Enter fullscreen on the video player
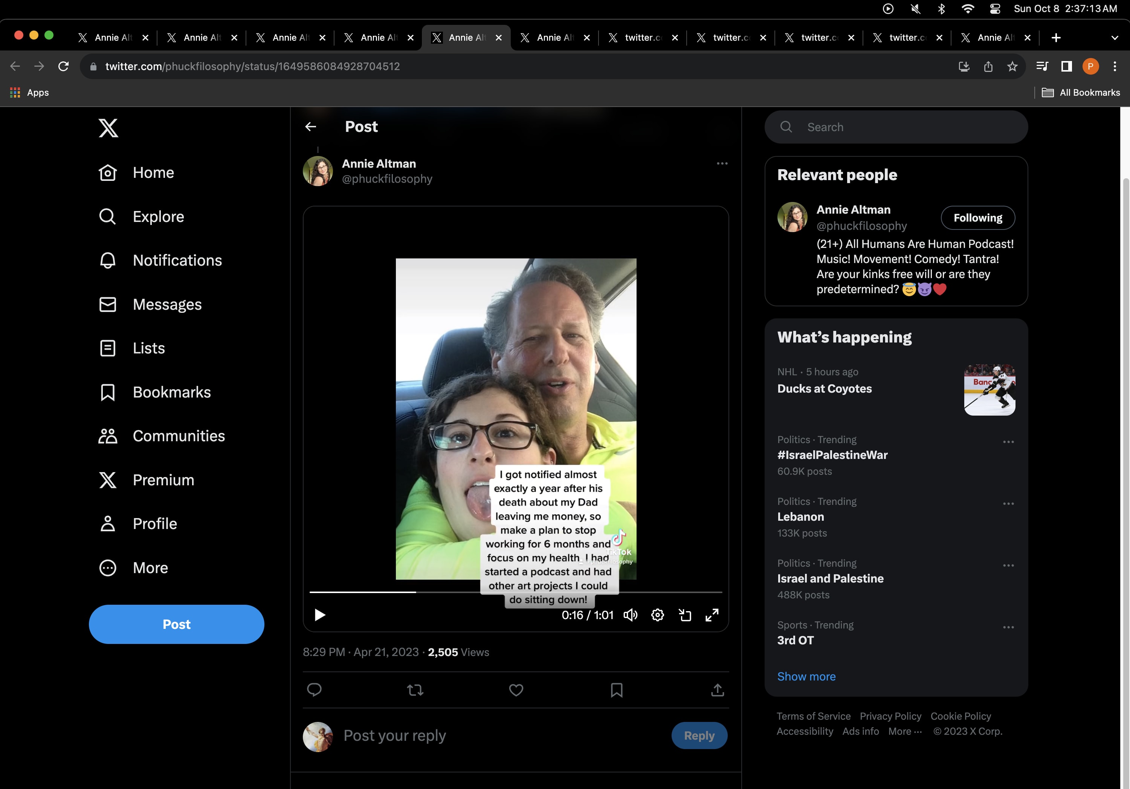The height and width of the screenshot is (789, 1130). [712, 615]
